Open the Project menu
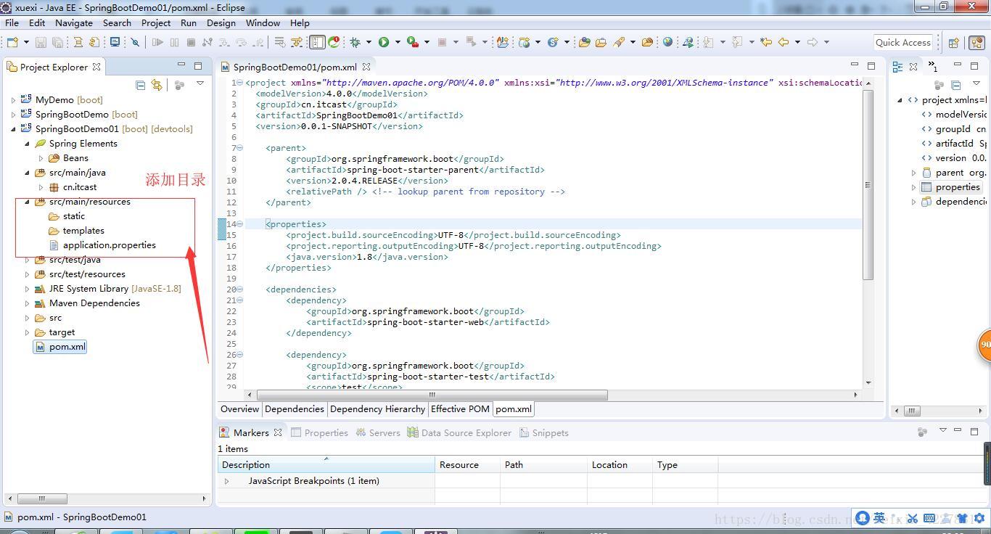Viewport: 991px width, 534px height. tap(156, 22)
